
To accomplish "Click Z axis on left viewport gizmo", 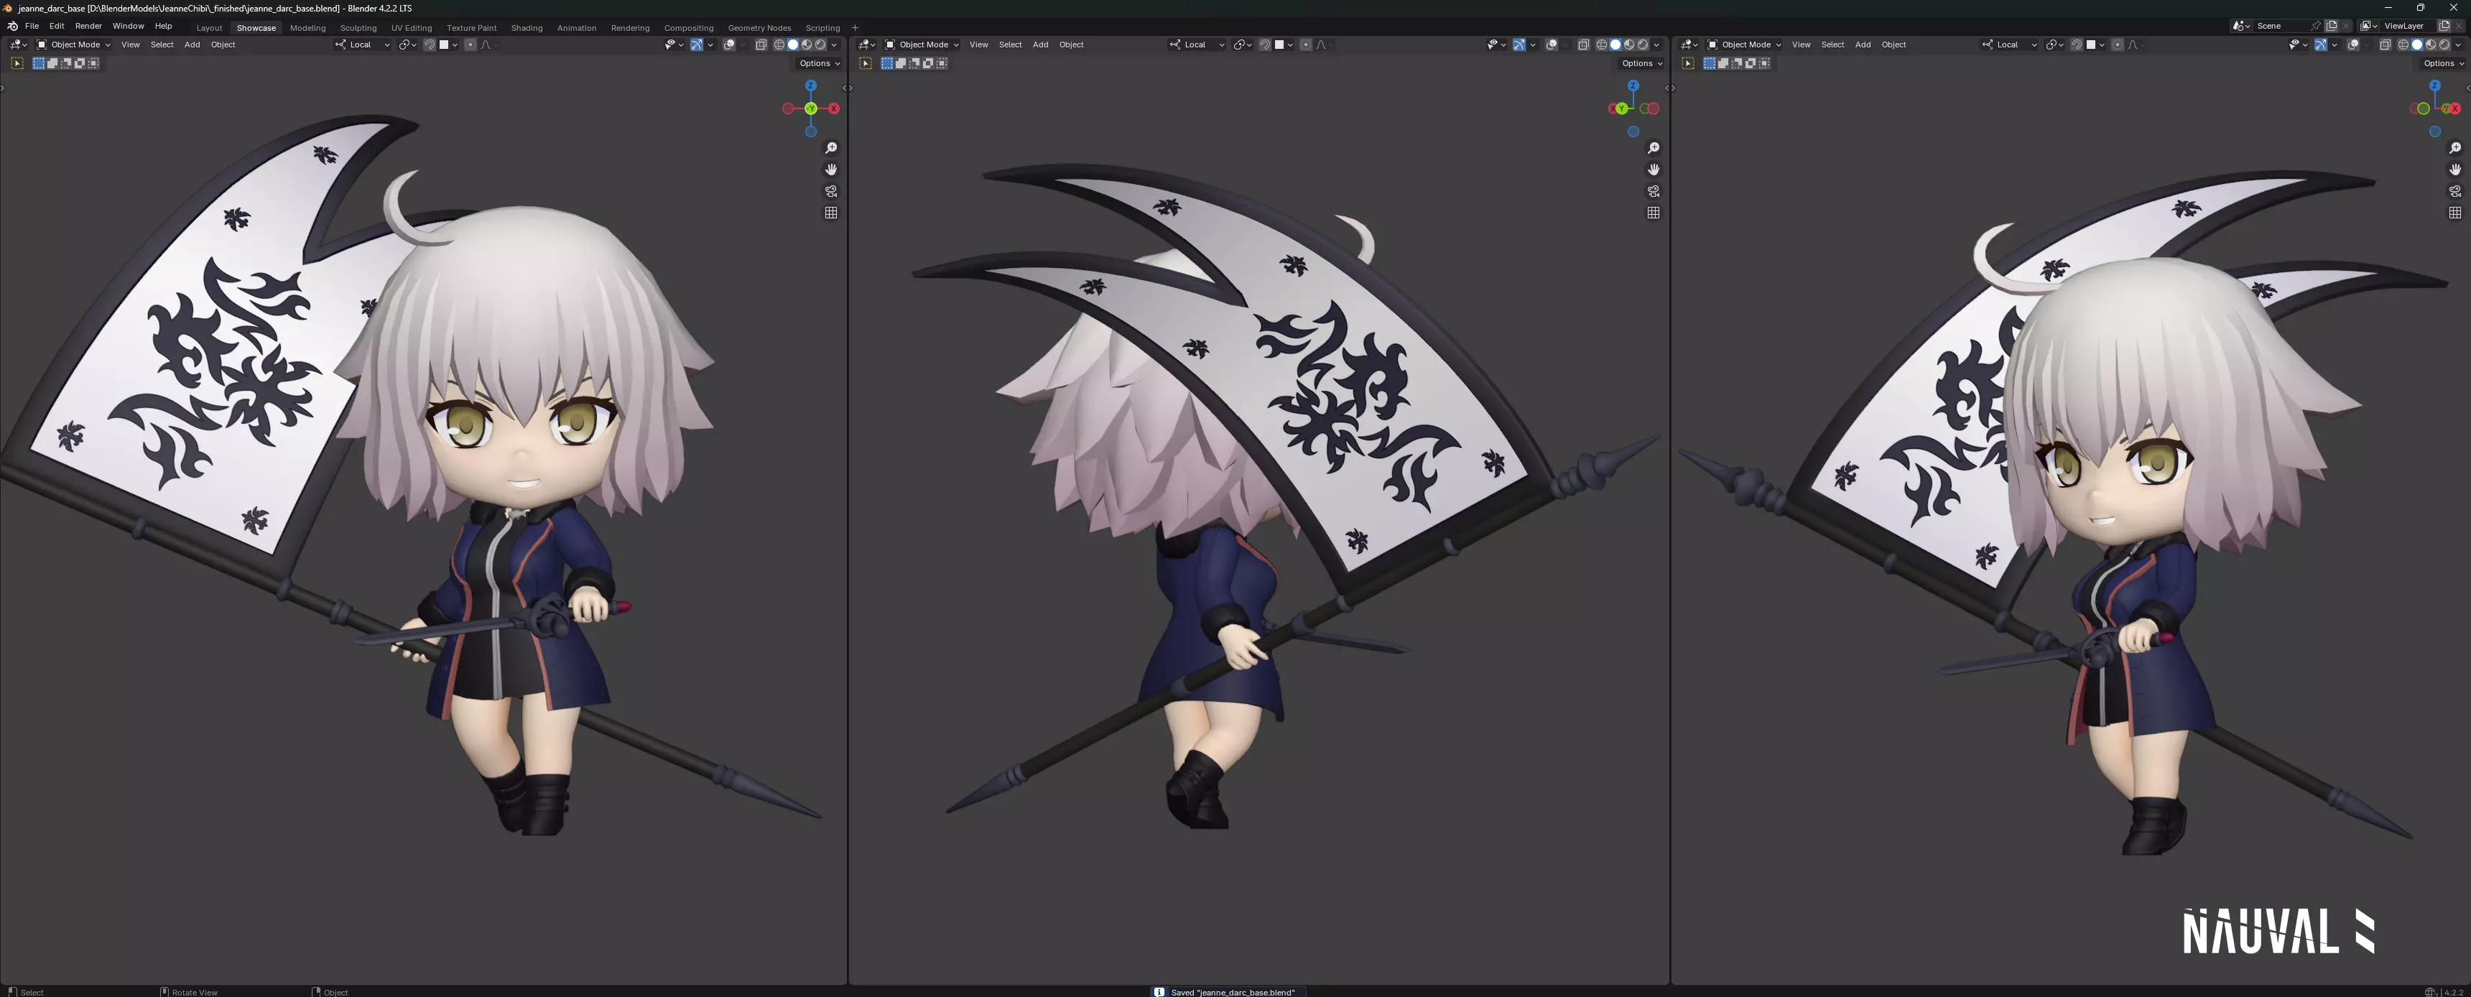I will tap(810, 85).
